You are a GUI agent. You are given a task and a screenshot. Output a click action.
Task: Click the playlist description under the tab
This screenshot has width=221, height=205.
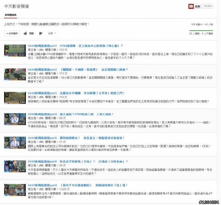click(47, 24)
